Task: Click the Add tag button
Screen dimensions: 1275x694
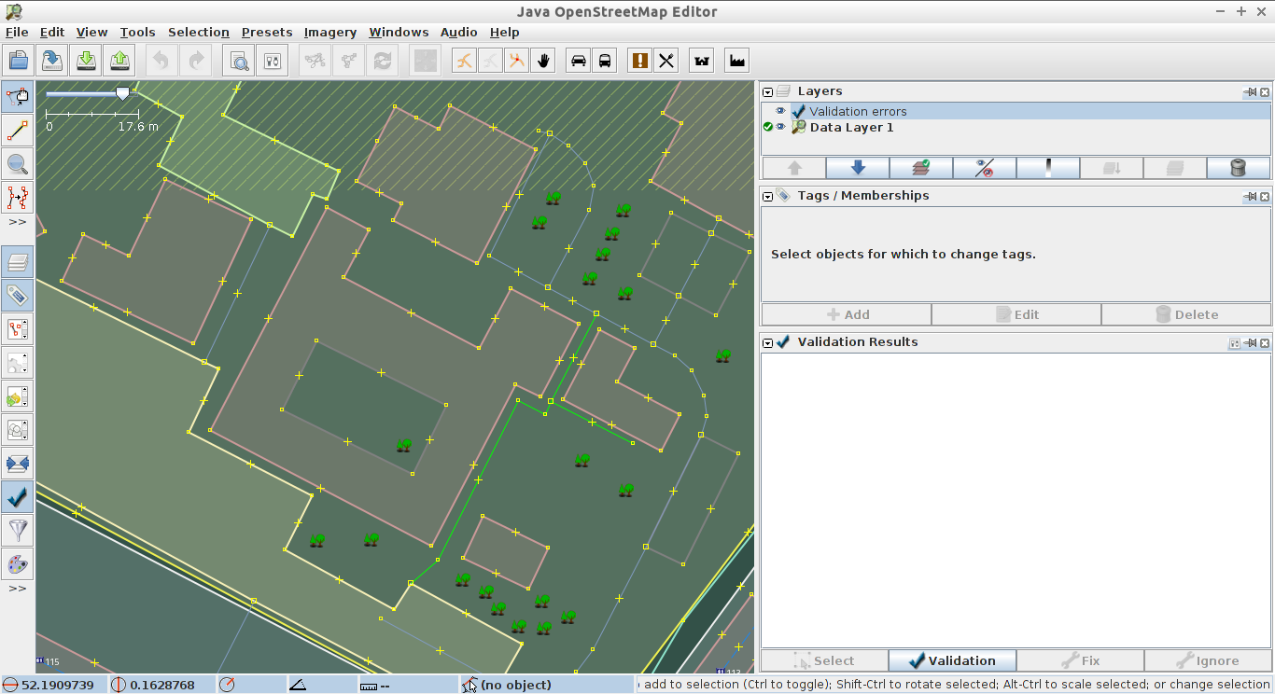Action: coord(847,314)
